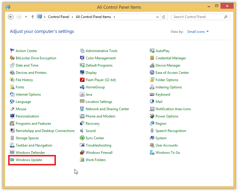Click the Administrative Tools icon
The image size is (238, 191).
click(82, 51)
